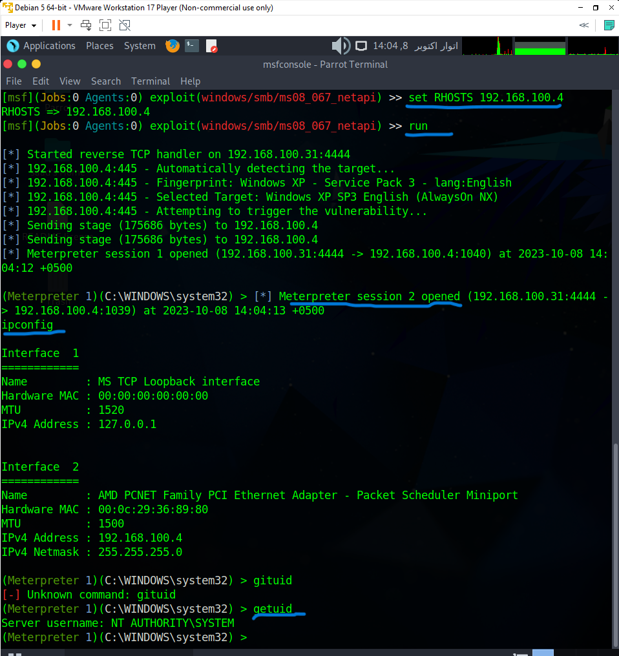Screen dimensions: 619x656
Task: Click the 'Automatically detecting the target...' line
Action: [x=198, y=169]
